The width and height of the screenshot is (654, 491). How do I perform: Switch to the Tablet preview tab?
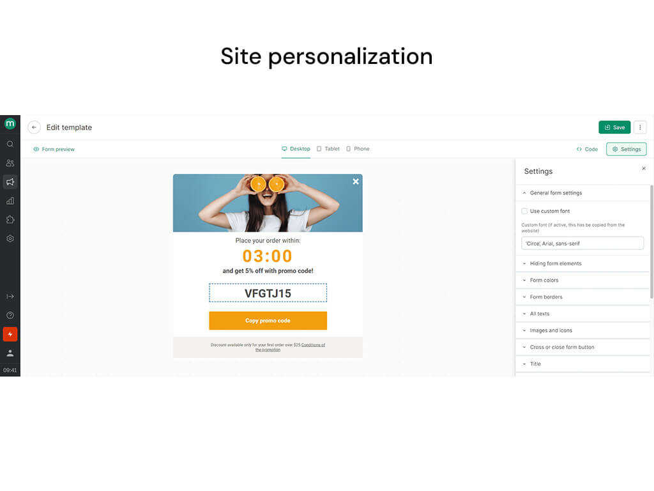[328, 149]
